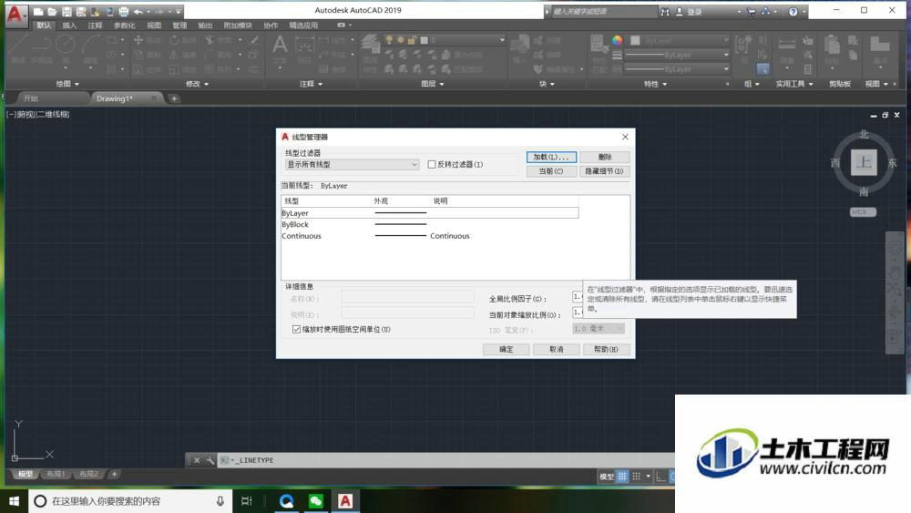This screenshot has height=513, width=911.
Task: Click the Save icon in quick access toolbar
Action: [x=67, y=12]
